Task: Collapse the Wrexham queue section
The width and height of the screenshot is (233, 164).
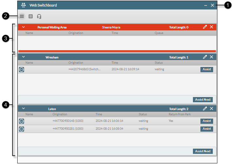Action: (23, 57)
